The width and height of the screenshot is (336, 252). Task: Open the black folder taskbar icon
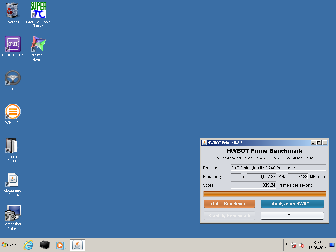[45, 245]
